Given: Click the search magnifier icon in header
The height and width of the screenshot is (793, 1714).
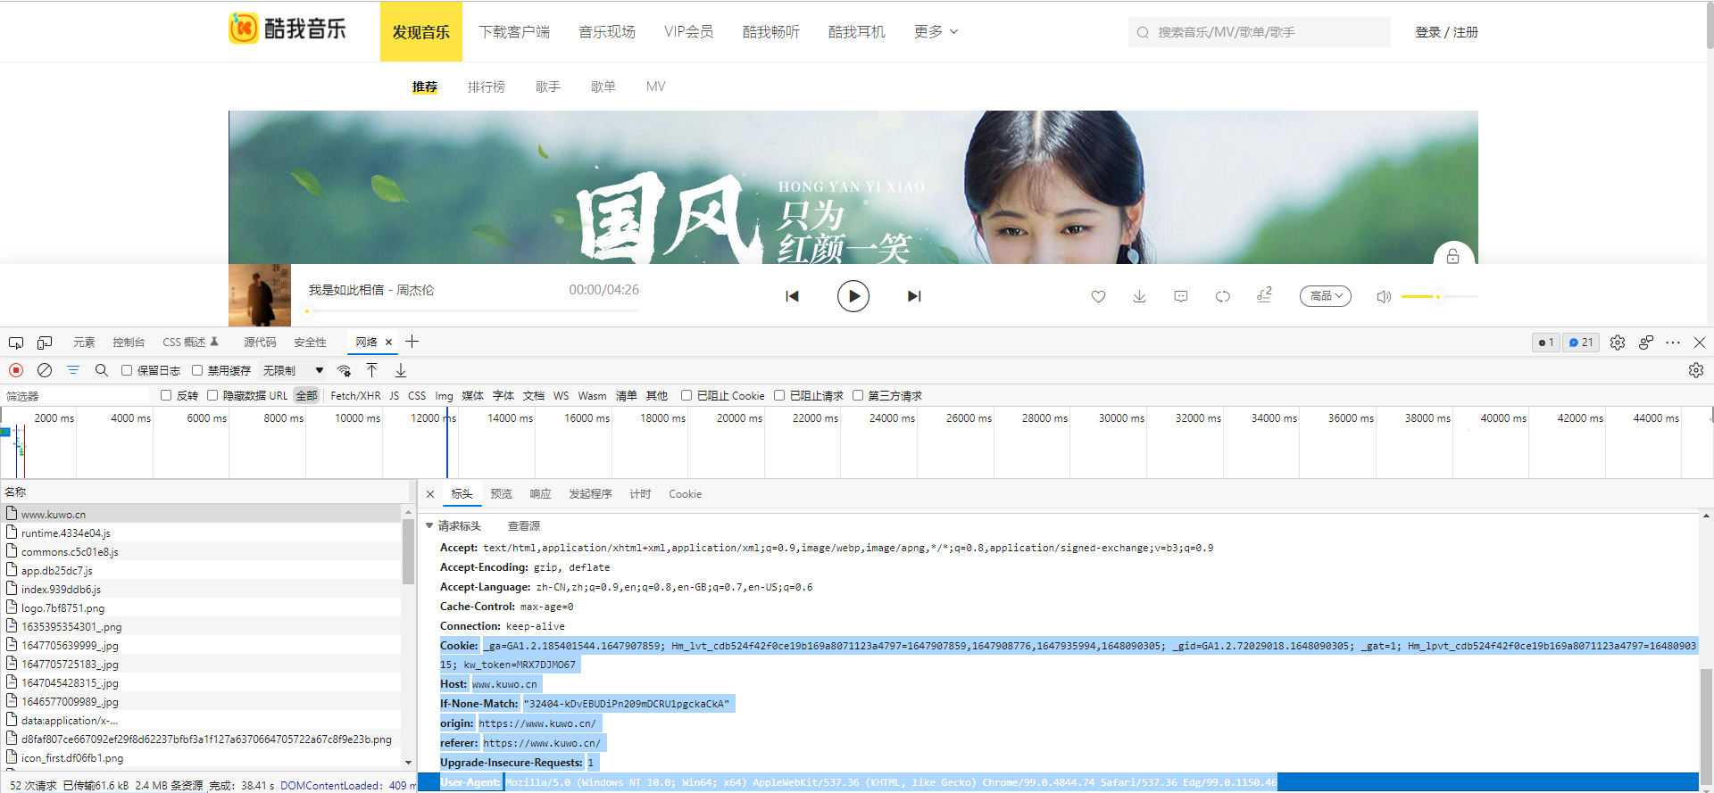Looking at the screenshot, I should click(x=1143, y=32).
